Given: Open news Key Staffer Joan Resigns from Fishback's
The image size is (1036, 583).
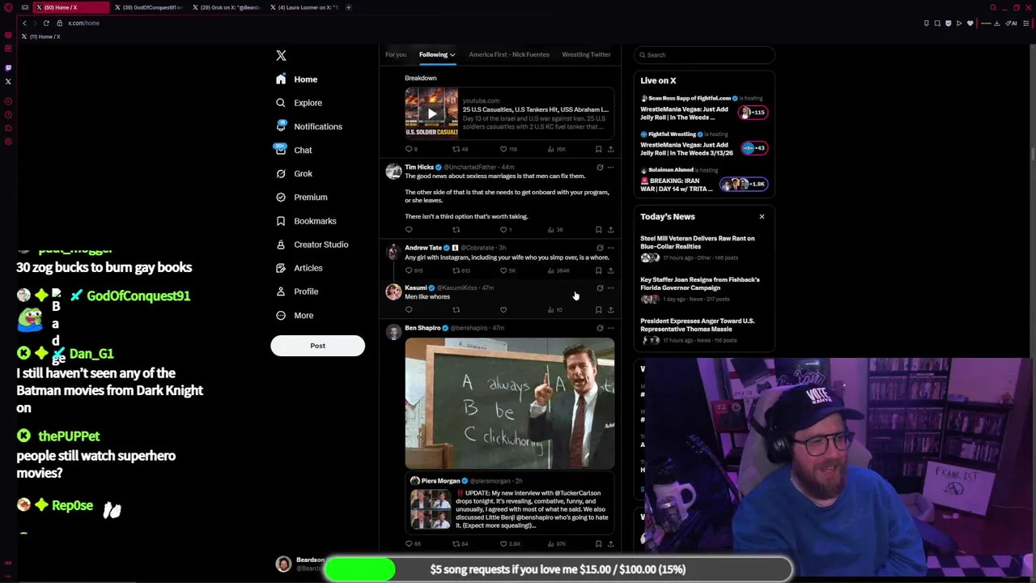Looking at the screenshot, I should pyautogui.click(x=699, y=283).
